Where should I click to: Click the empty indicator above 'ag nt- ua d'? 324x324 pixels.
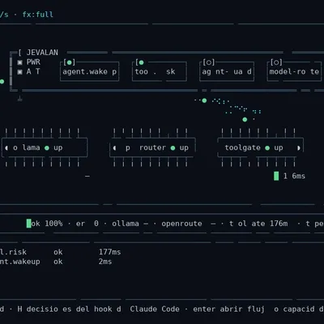pyautogui.click(x=209, y=62)
